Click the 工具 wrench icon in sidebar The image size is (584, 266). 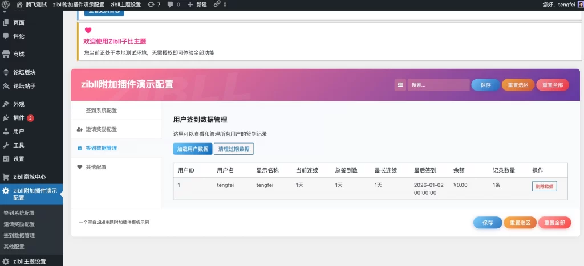pos(6,145)
